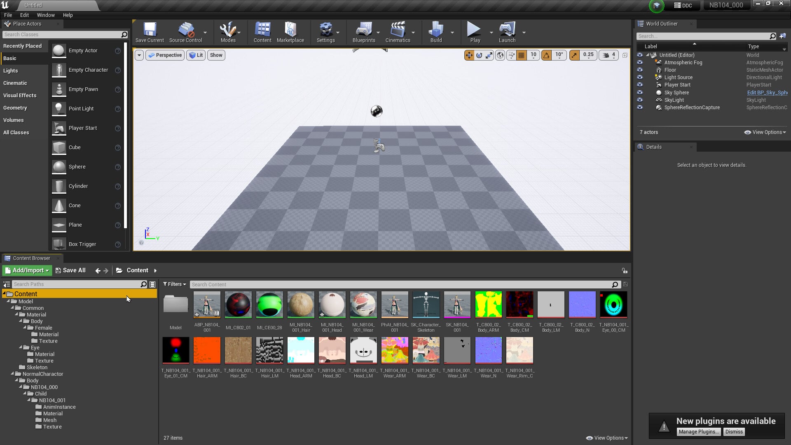
Task: Click the lock icon in Content Browser
Action: 625,271
